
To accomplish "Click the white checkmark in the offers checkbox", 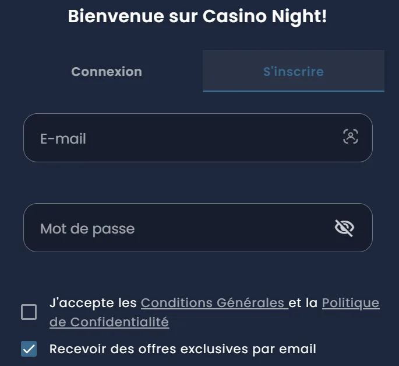I will (x=29, y=349).
